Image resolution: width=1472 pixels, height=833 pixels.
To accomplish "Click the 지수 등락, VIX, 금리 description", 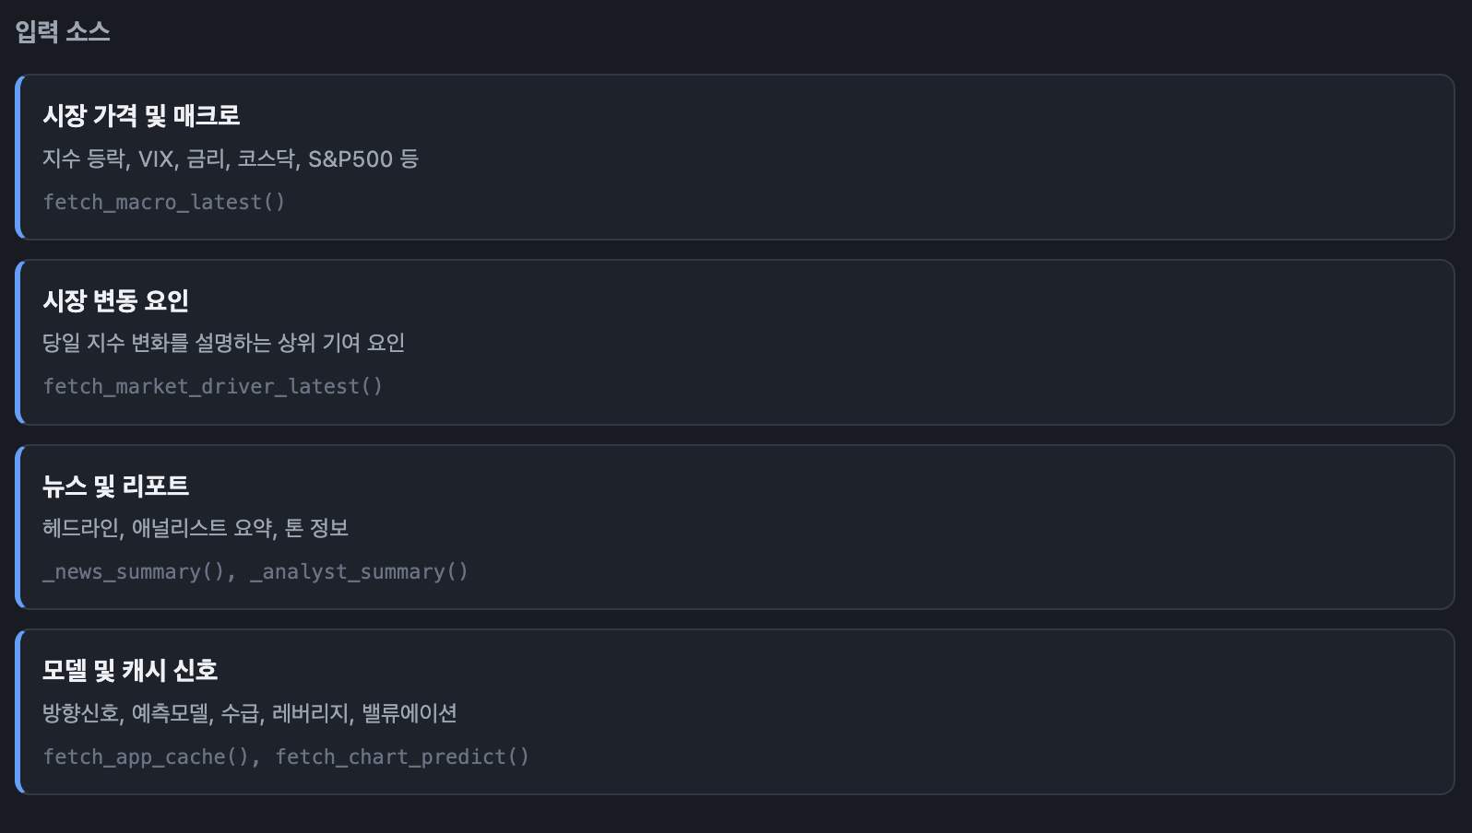I will (231, 158).
